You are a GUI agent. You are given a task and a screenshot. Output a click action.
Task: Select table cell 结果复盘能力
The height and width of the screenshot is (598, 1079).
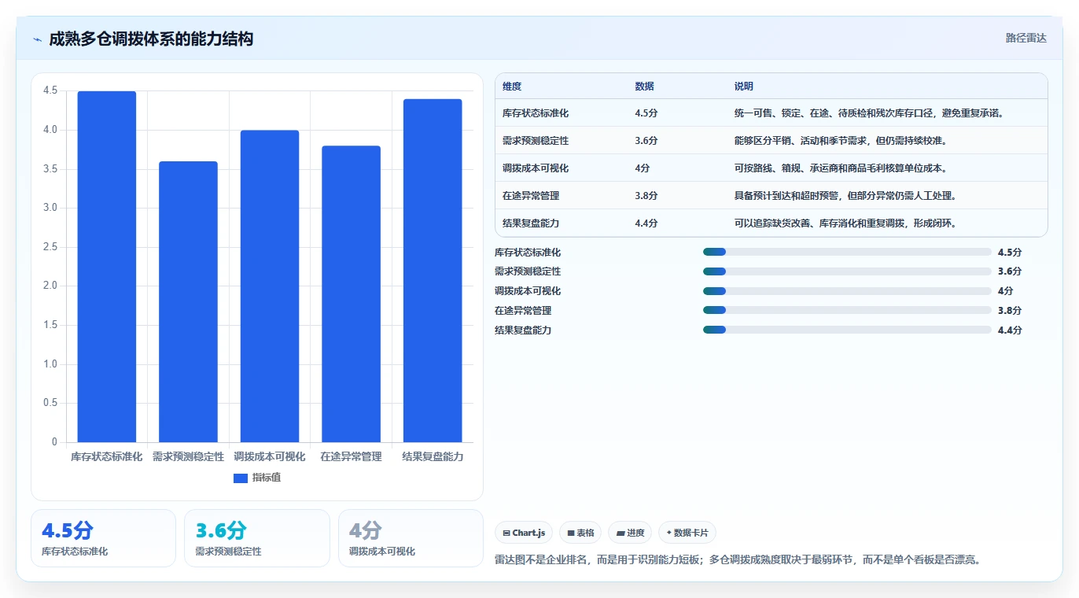pyautogui.click(x=531, y=223)
